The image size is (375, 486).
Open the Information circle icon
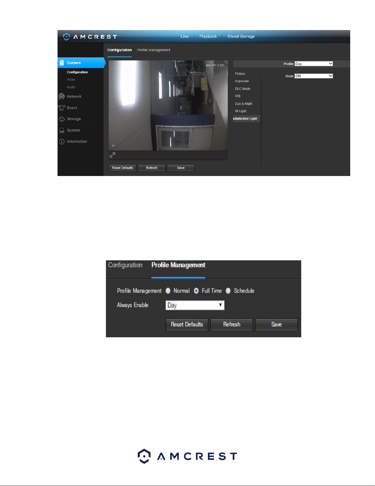(62, 142)
